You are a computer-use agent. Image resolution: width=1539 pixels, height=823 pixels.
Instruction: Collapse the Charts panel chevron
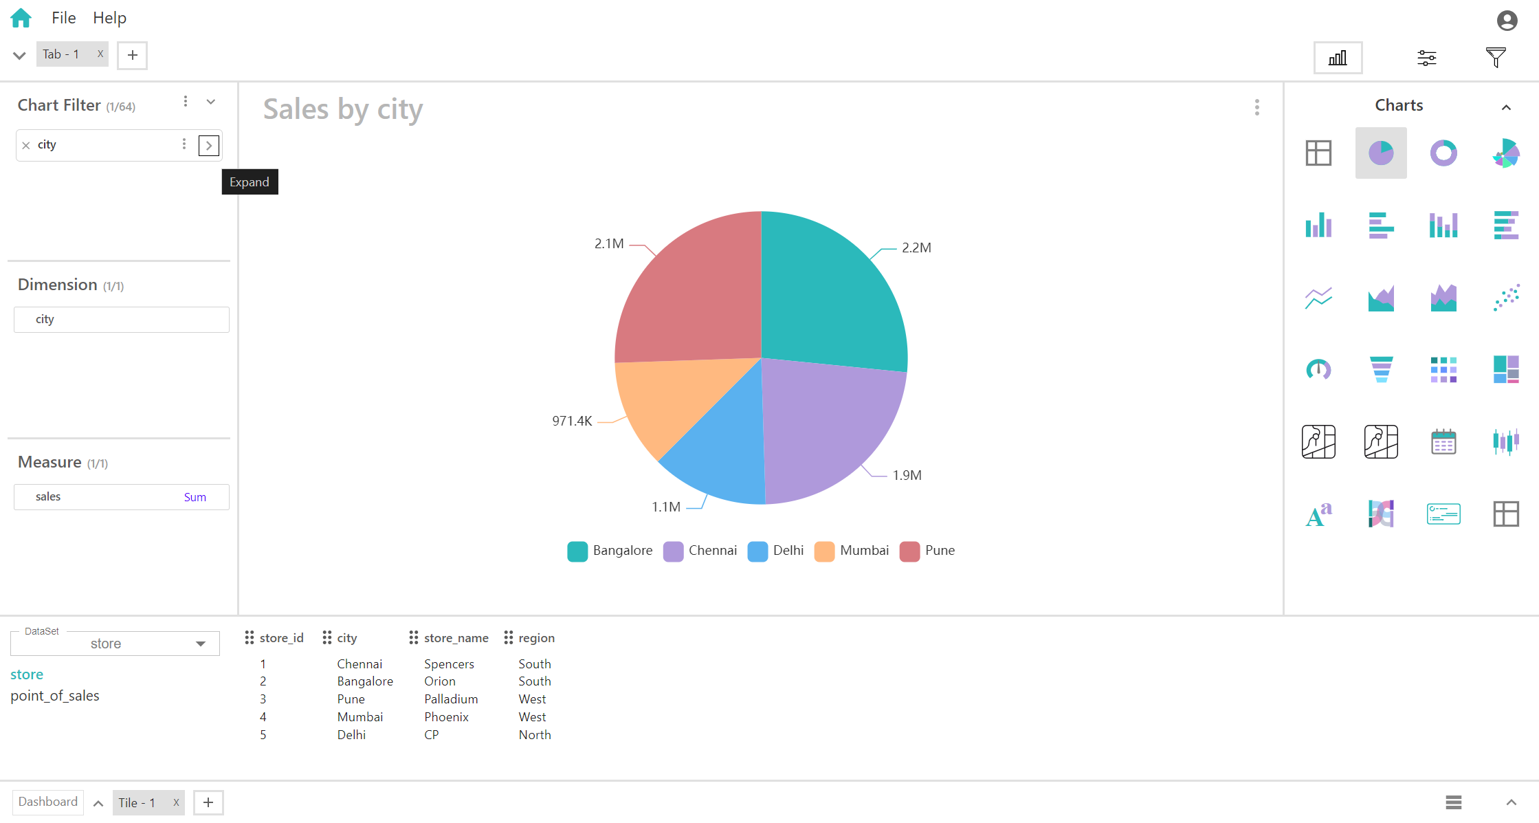pos(1506,107)
